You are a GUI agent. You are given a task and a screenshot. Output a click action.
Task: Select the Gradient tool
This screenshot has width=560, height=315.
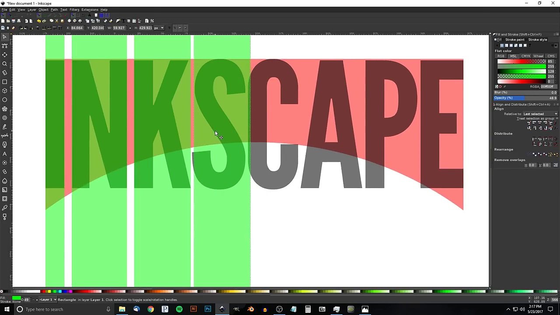(x=5, y=190)
